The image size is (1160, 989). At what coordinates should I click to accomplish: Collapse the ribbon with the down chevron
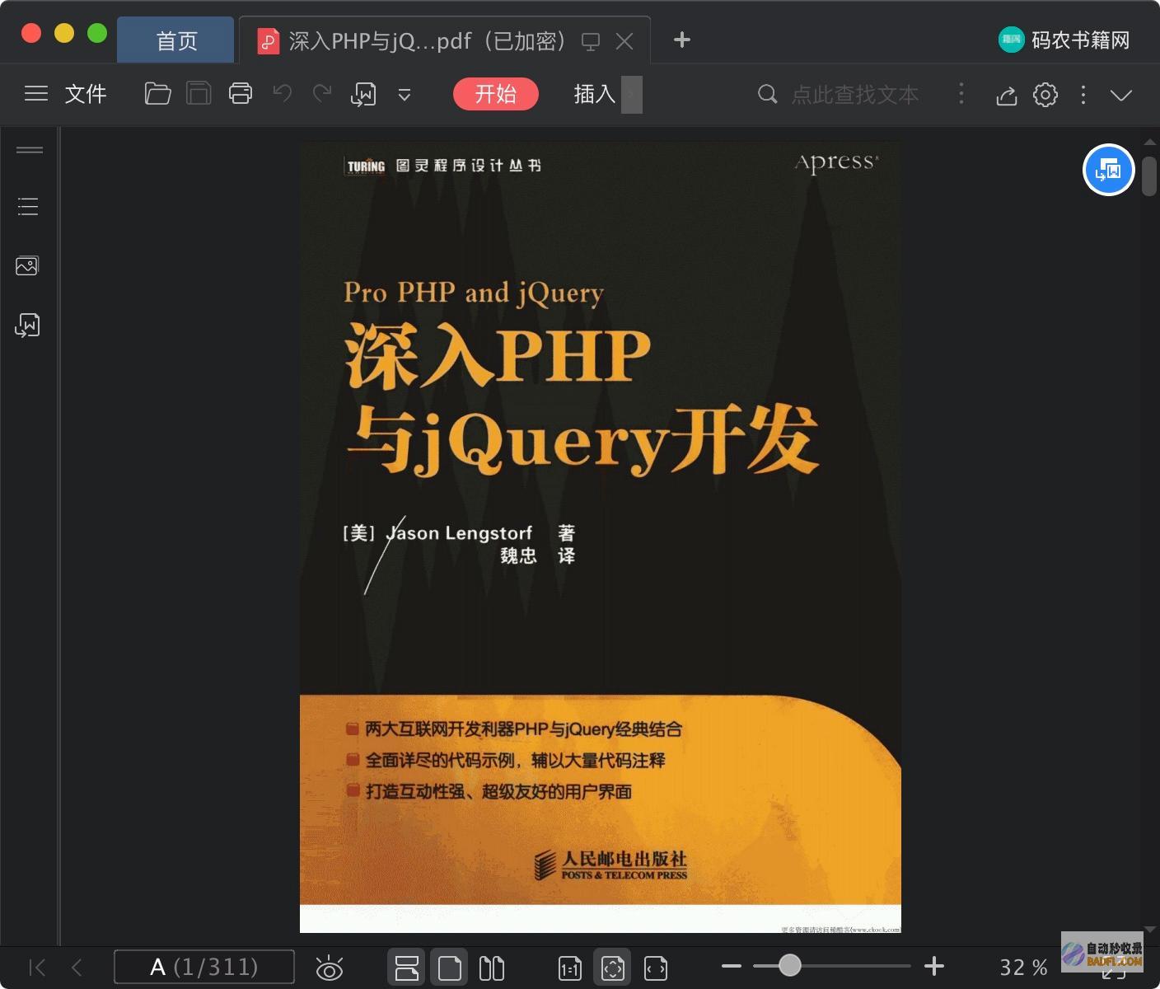[1121, 95]
